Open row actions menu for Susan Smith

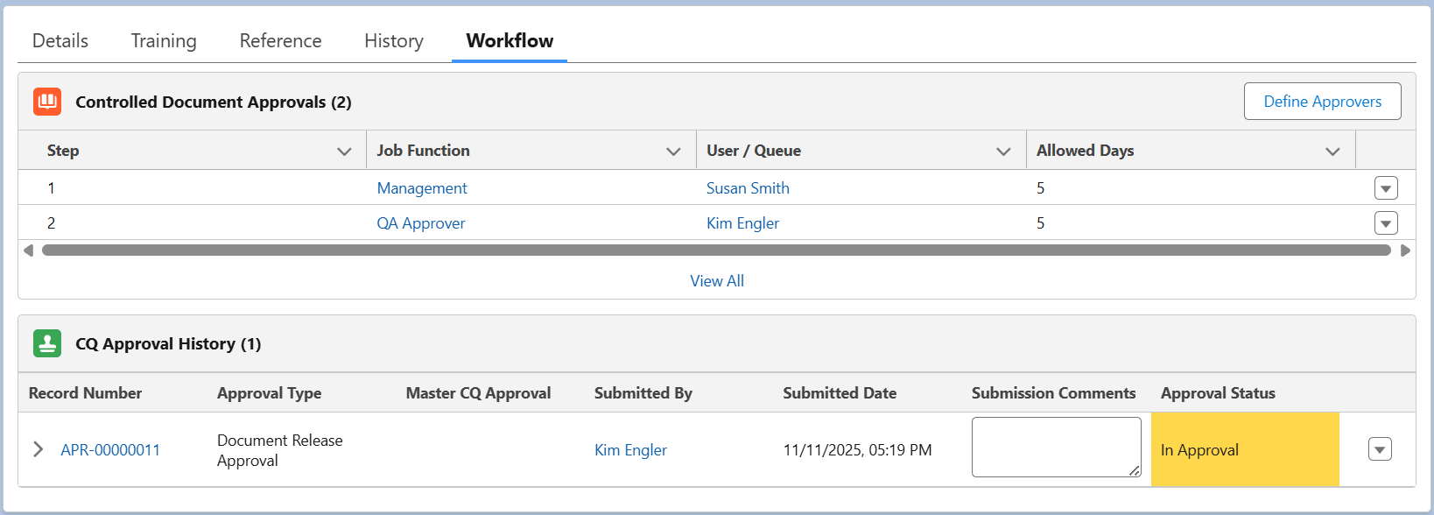click(1386, 188)
